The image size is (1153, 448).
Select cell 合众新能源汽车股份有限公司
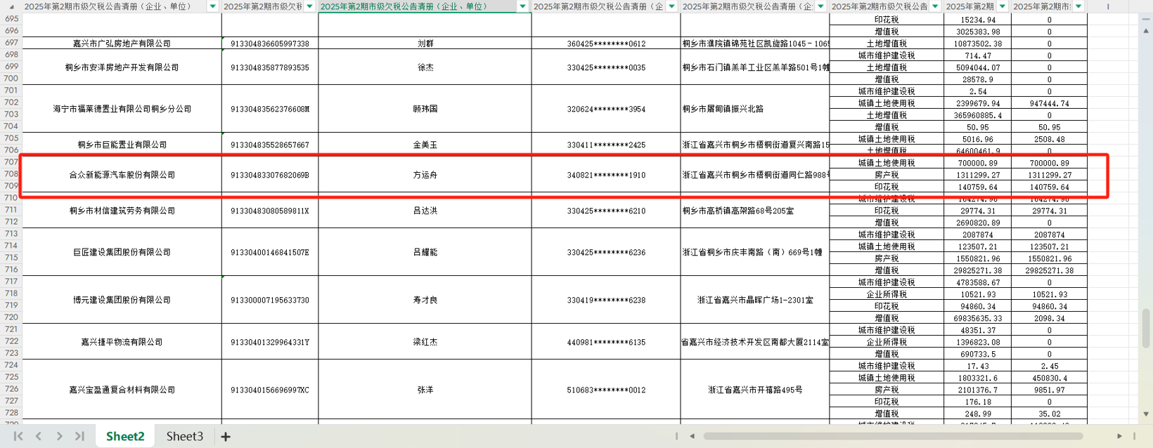click(x=122, y=175)
